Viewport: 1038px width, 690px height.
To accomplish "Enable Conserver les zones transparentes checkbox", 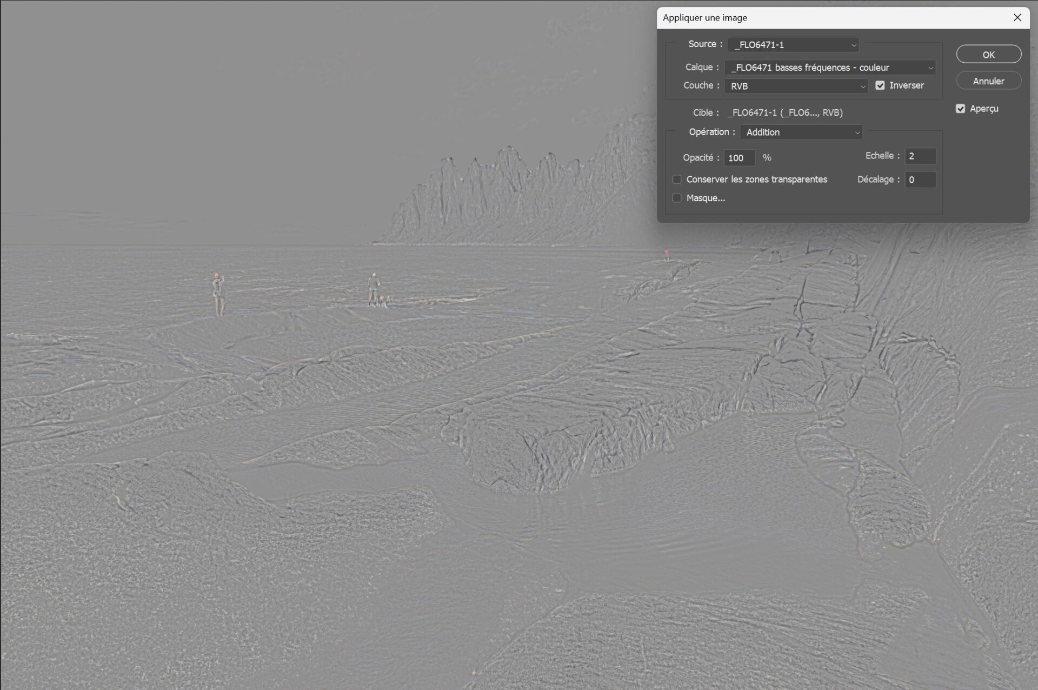I will pos(677,180).
